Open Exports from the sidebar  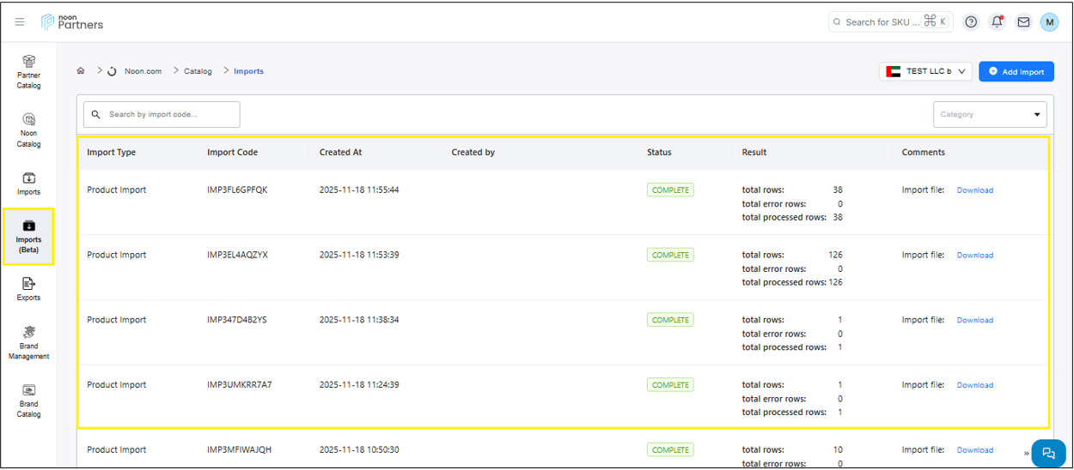pyautogui.click(x=28, y=289)
